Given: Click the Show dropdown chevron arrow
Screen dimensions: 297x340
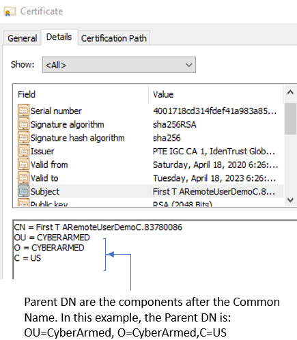Looking at the screenshot, I should (188, 65).
